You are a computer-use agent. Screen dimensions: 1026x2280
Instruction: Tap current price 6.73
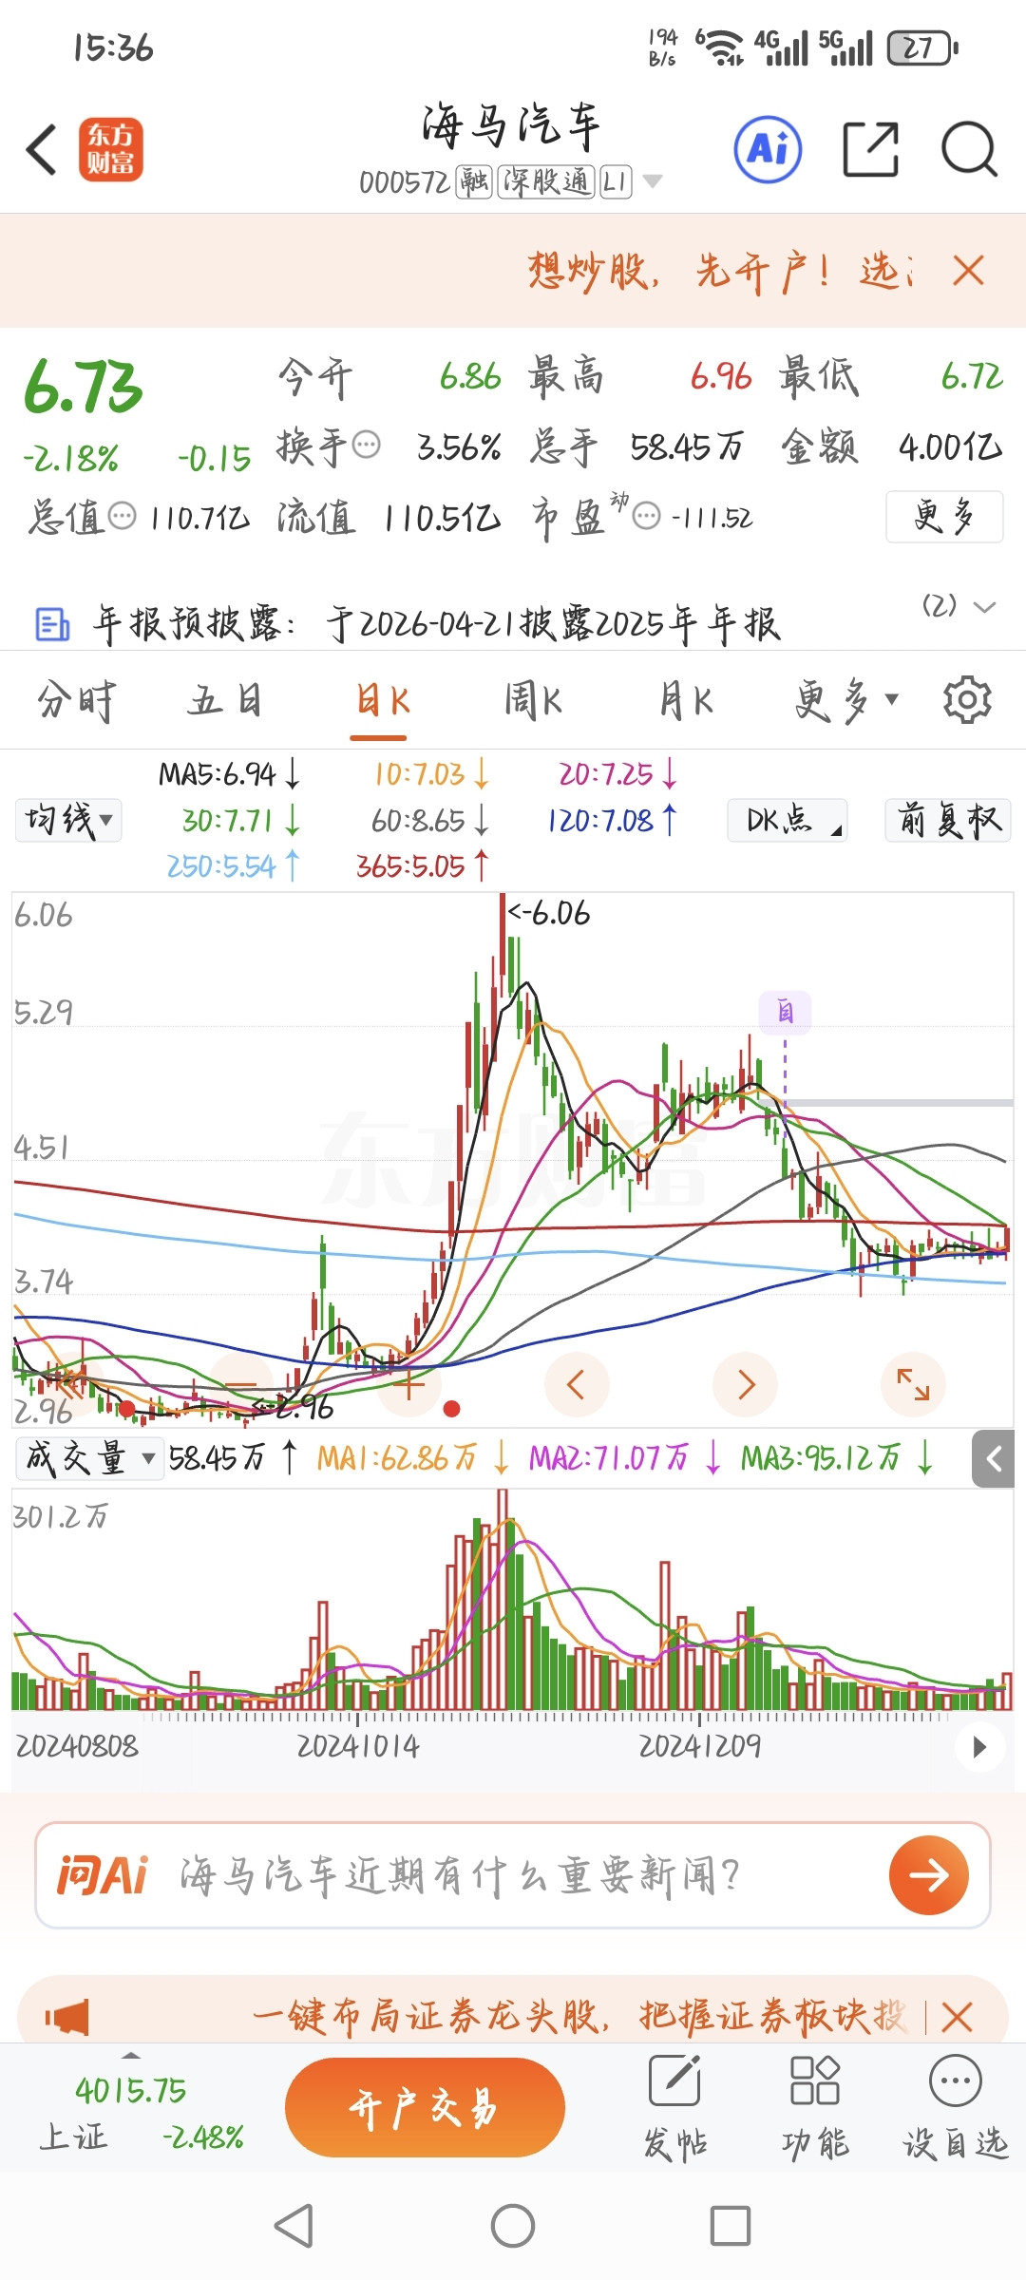pyautogui.click(x=84, y=387)
